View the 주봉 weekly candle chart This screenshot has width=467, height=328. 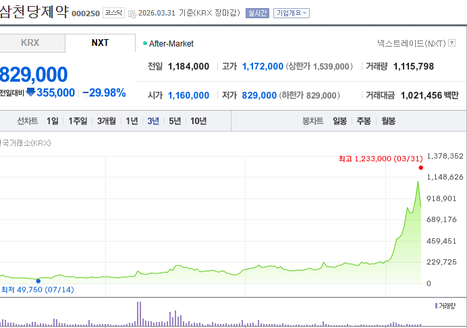(x=364, y=121)
